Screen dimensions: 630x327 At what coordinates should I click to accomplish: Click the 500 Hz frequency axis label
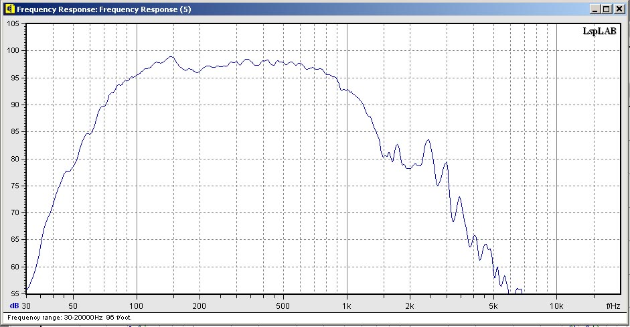pyautogui.click(x=283, y=306)
